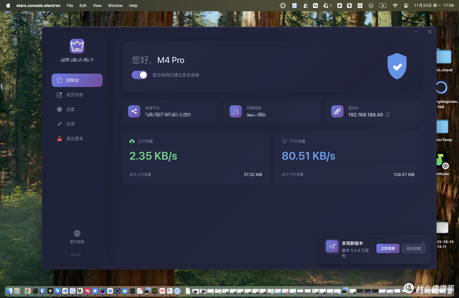Copy the virtual IP address
Image resolution: width=459 pixels, height=298 pixels.
click(388, 114)
